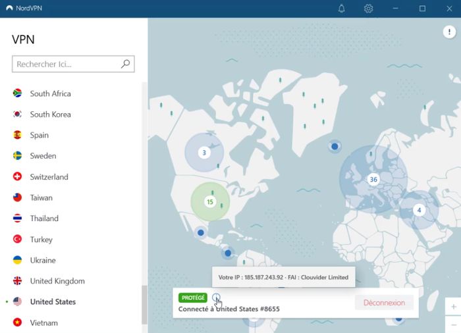This screenshot has height=333, width=461.
Task: Zoom out the map with minus button
Action: point(454,324)
